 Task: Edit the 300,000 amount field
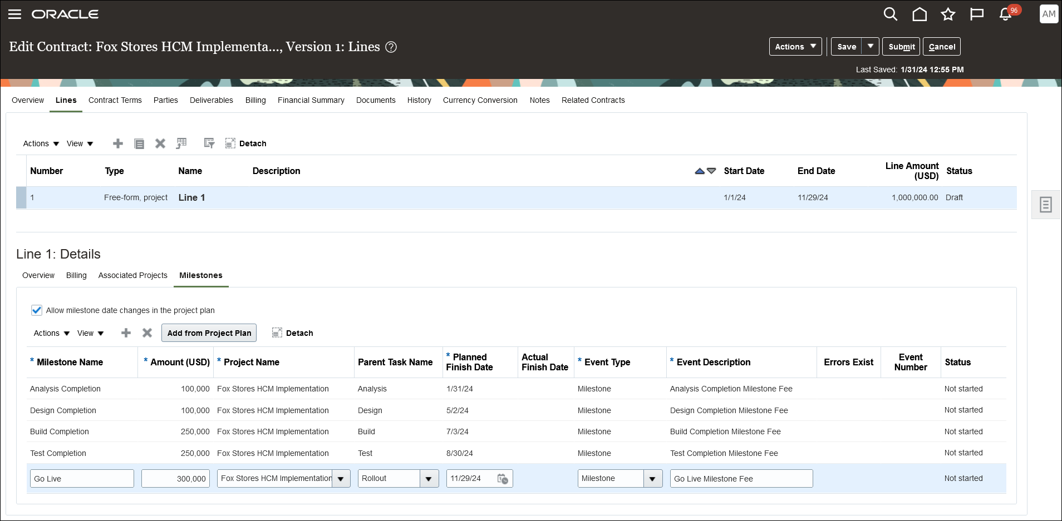coord(175,479)
